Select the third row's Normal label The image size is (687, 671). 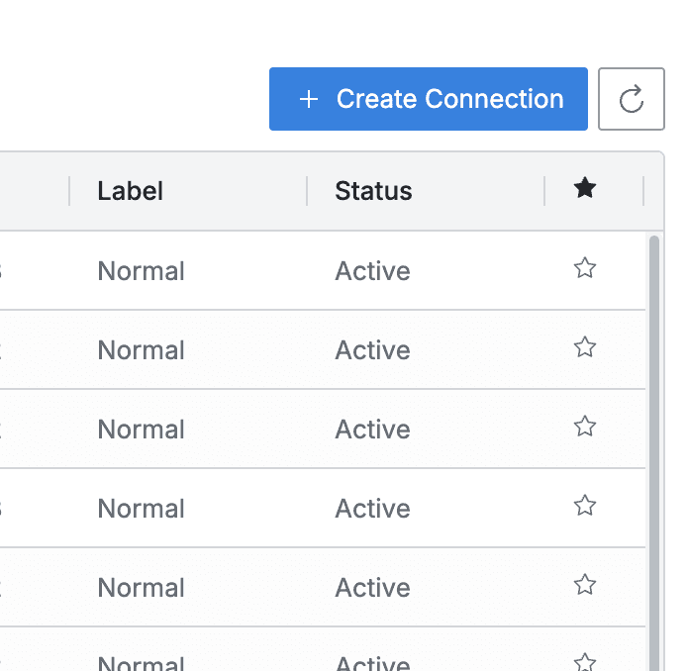[141, 430]
